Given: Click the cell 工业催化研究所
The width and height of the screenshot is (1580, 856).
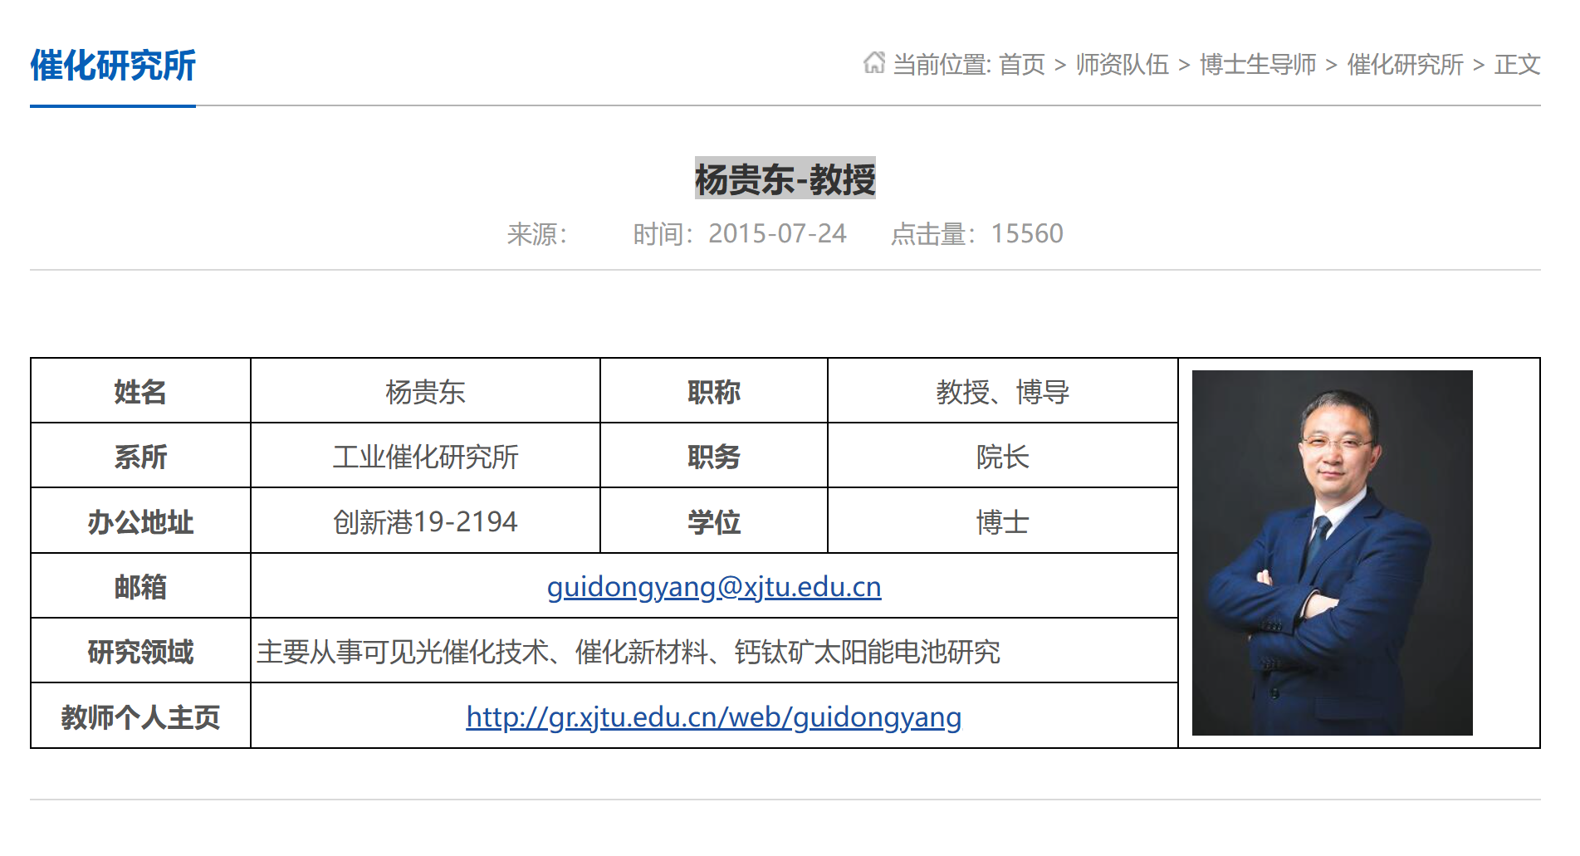Looking at the screenshot, I should pyautogui.click(x=425, y=456).
